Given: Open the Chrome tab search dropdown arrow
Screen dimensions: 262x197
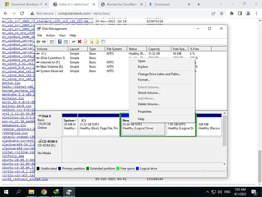Looking at the screenshot, I should click(x=221, y=4).
